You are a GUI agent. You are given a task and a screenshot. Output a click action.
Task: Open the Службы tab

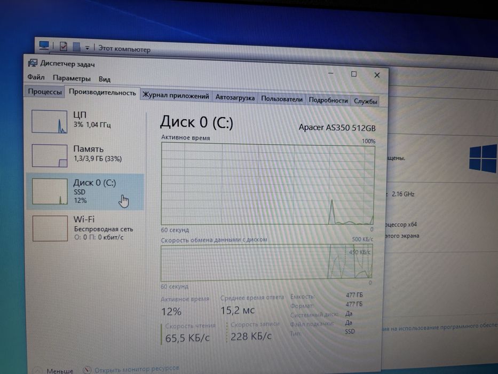pos(365,102)
